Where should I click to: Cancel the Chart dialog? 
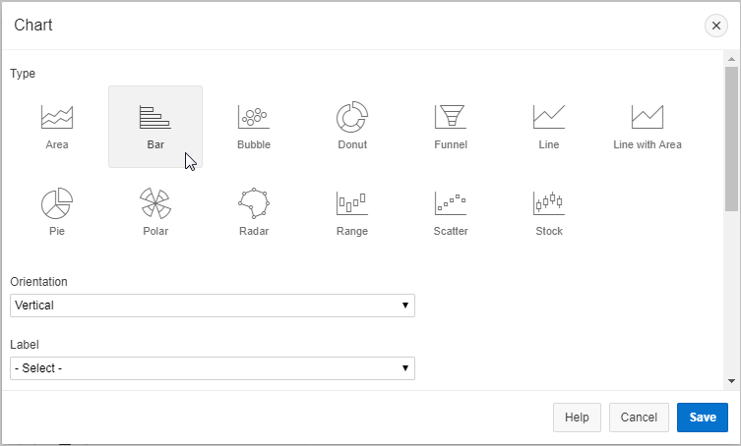tap(639, 418)
